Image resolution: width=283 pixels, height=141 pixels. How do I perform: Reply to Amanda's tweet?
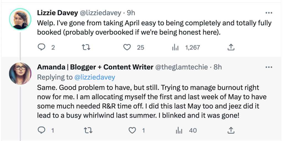41,130
